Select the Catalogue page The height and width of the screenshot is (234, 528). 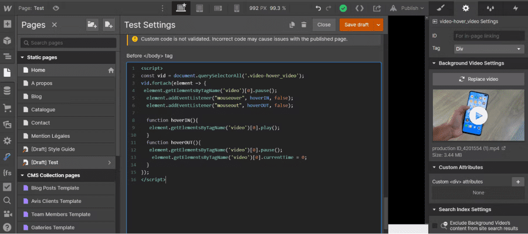click(67, 110)
